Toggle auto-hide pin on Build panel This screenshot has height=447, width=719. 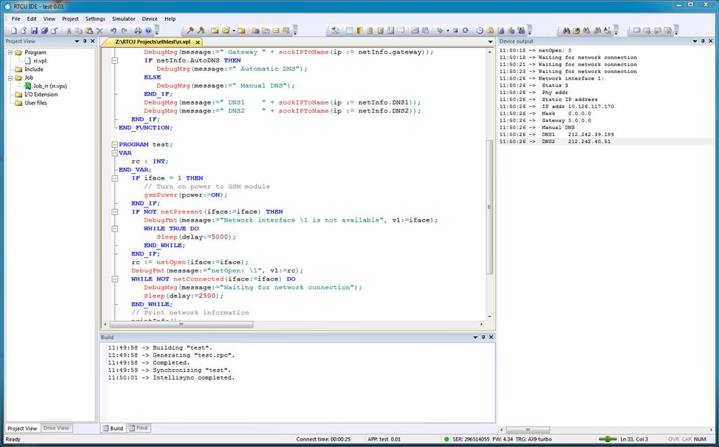coord(483,337)
